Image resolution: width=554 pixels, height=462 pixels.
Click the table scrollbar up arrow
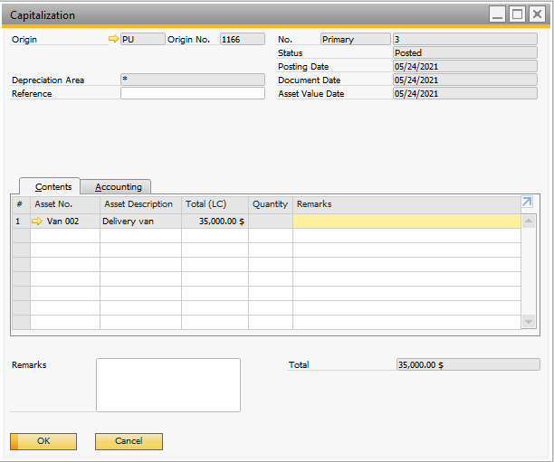[x=529, y=221]
